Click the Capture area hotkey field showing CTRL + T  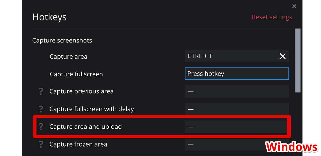click(230, 56)
